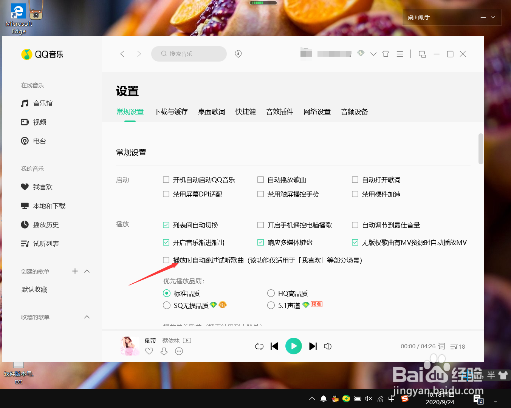Enable 播放时自动跳过试听歌曲 checkbox
Image resolution: width=511 pixels, height=408 pixels.
166,260
